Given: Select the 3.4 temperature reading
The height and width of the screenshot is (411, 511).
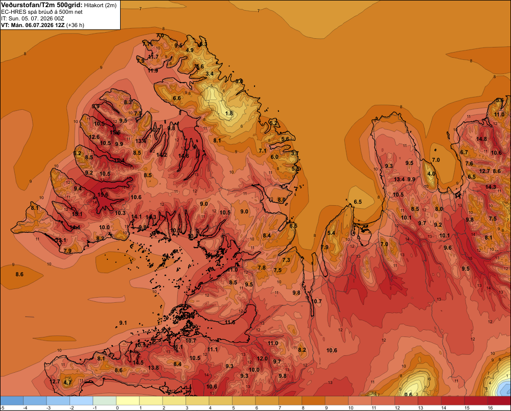Looking at the screenshot, I should pyautogui.click(x=210, y=74).
